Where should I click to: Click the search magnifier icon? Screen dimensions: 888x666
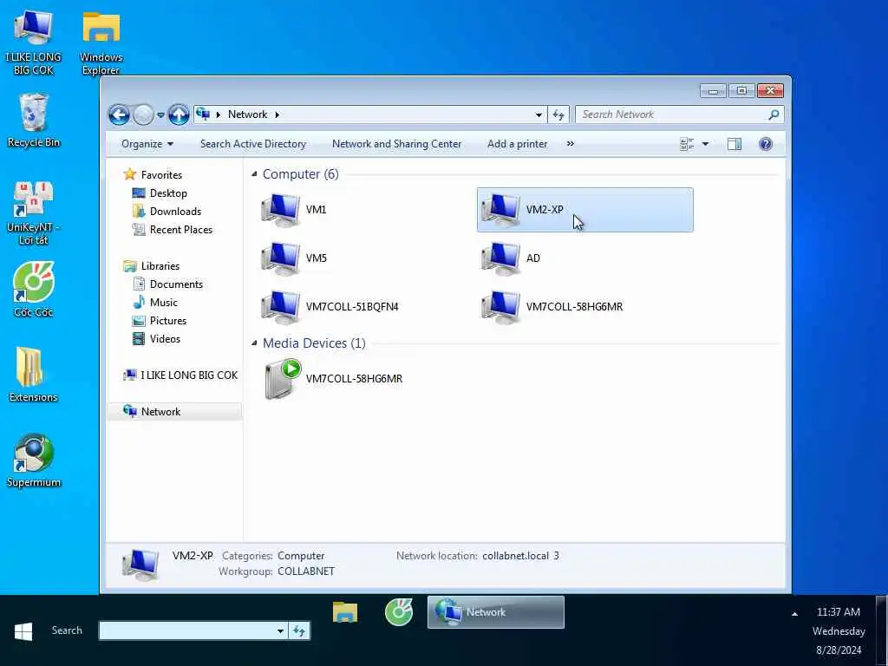[774, 114]
